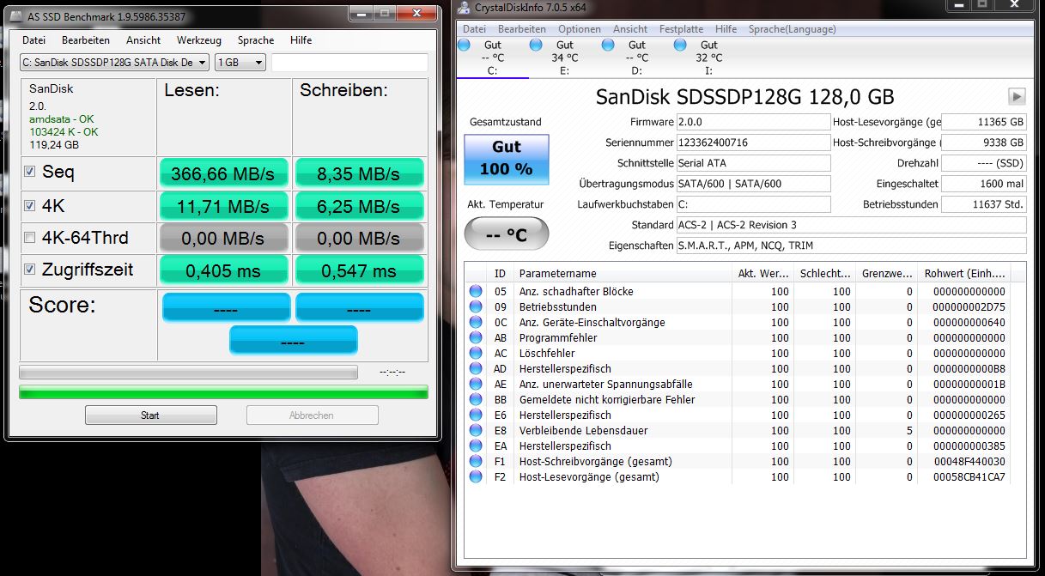Viewport: 1045px width, 576px height.
Task: Click the 4K write result 6,25 MB/s
Action: 359,206
